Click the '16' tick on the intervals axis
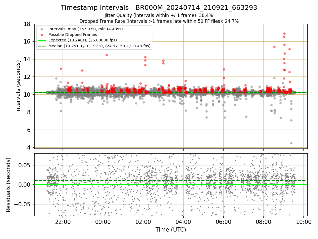Viewport: 318px width, 239px height. 27,42
